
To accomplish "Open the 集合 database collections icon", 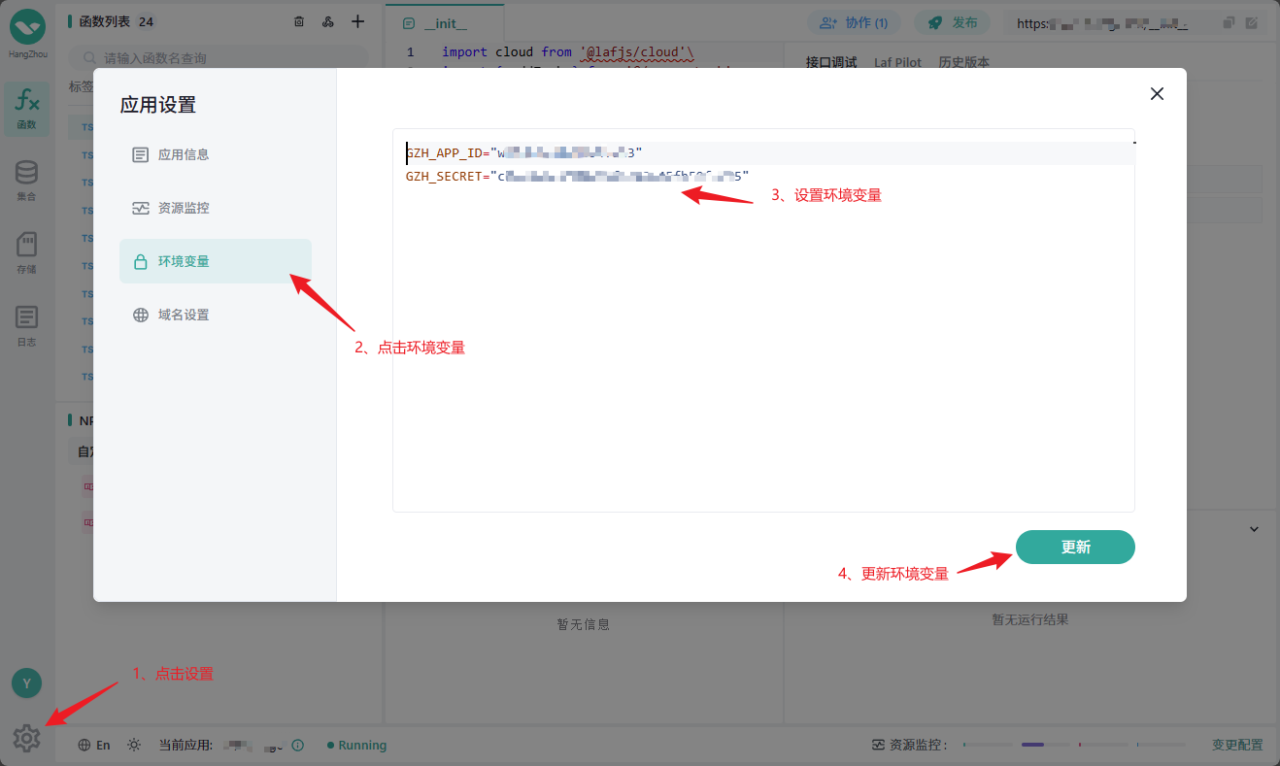I will (26, 181).
